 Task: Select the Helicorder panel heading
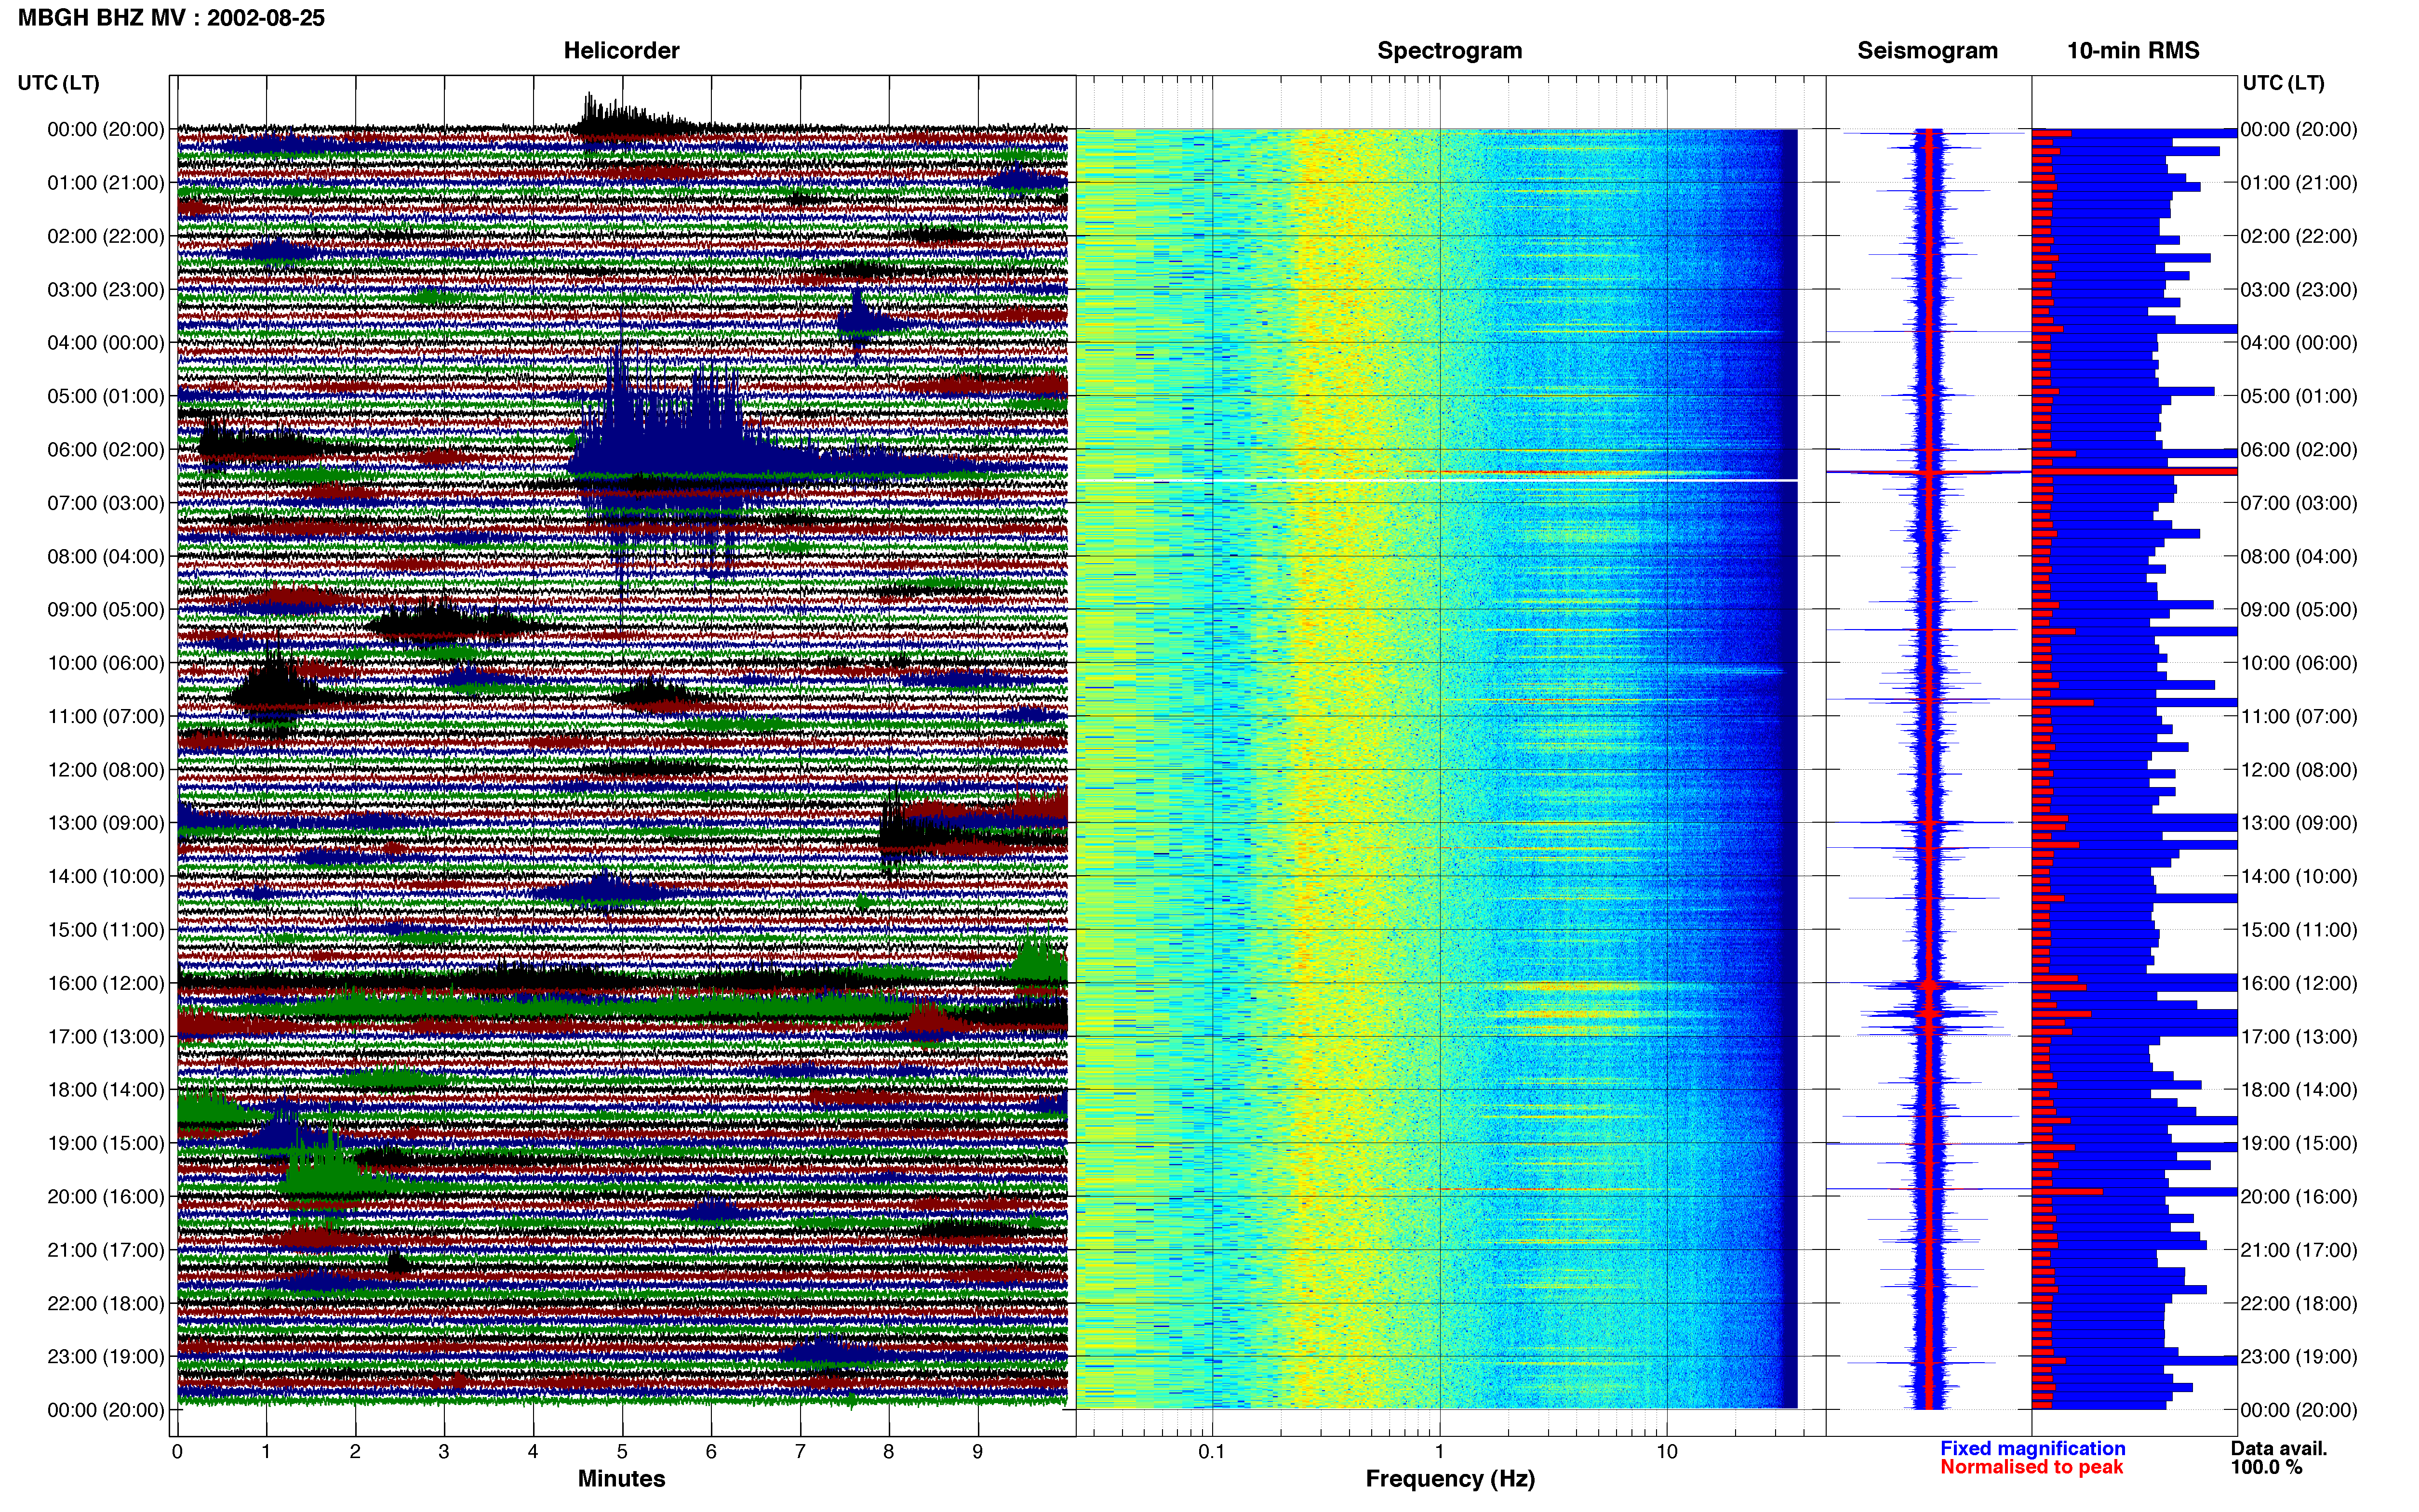pos(621,50)
